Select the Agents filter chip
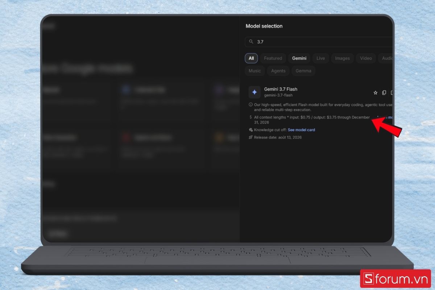 tap(278, 71)
